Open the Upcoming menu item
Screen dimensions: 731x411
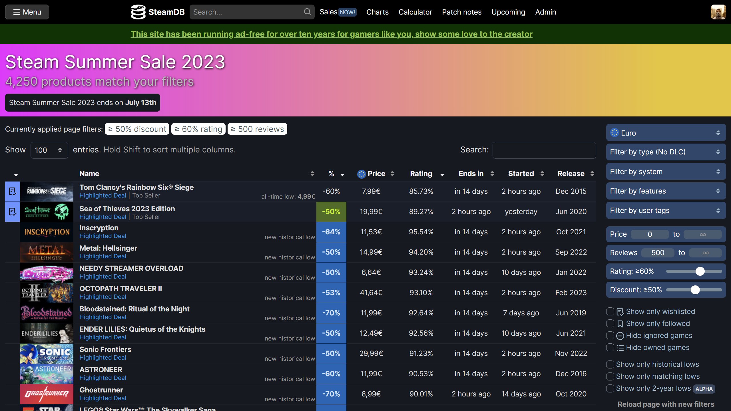pyautogui.click(x=508, y=11)
